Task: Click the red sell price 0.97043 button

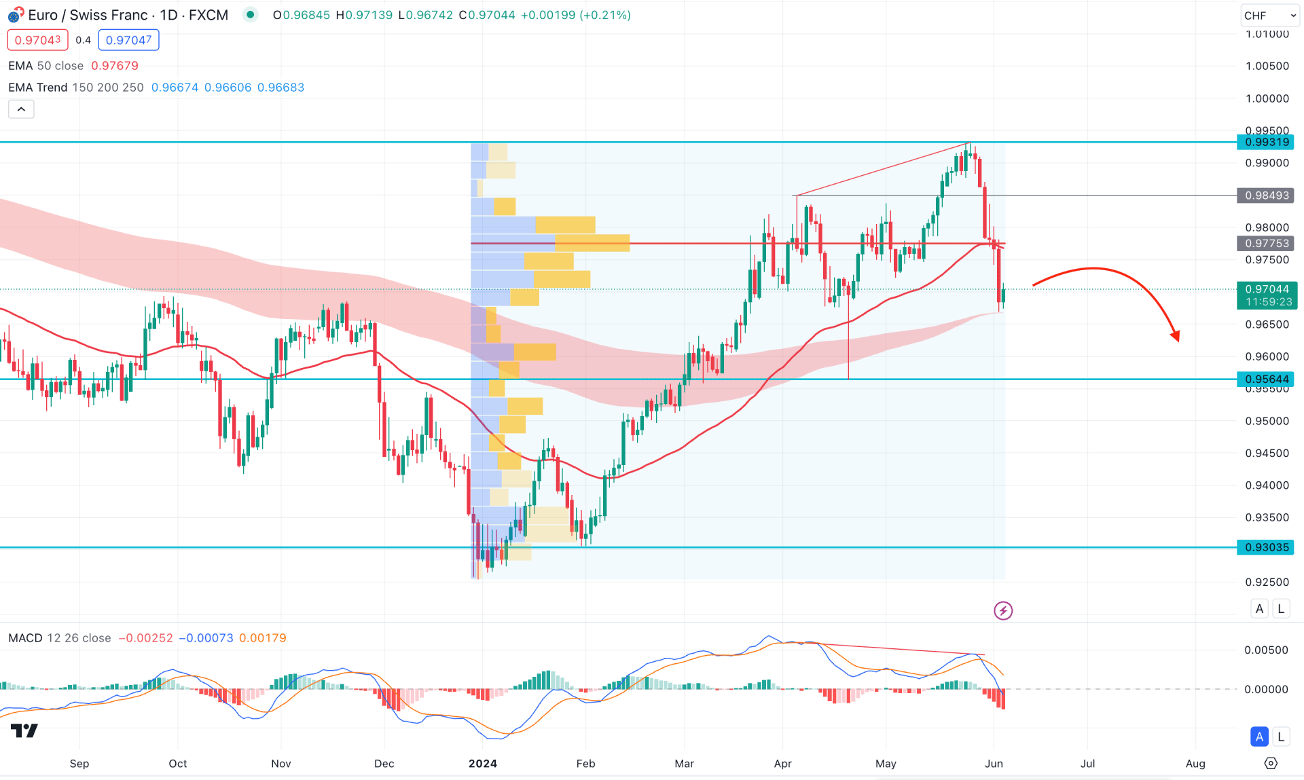Action: tap(38, 40)
